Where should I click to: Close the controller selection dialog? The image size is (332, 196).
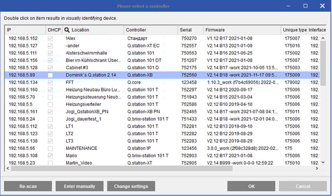coord(322,6)
